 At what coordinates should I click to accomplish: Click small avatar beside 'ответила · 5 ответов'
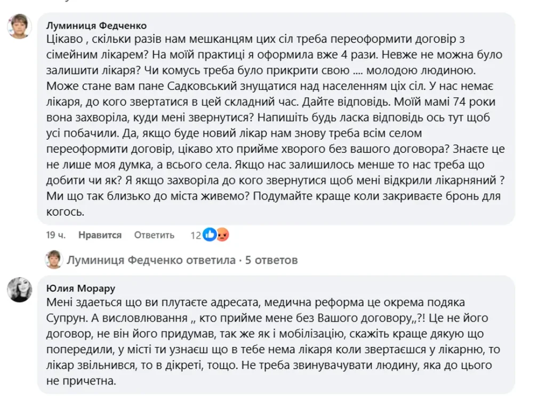[54, 260]
